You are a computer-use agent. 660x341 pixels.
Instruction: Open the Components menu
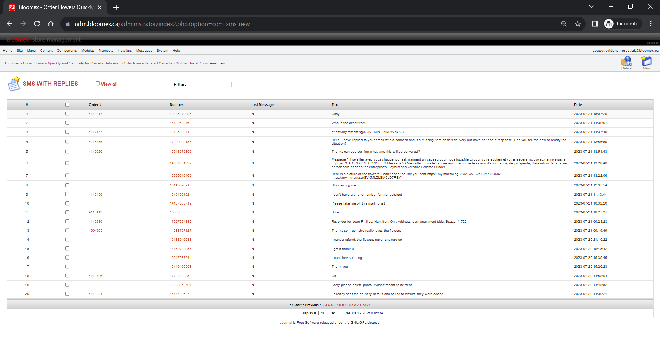click(67, 51)
